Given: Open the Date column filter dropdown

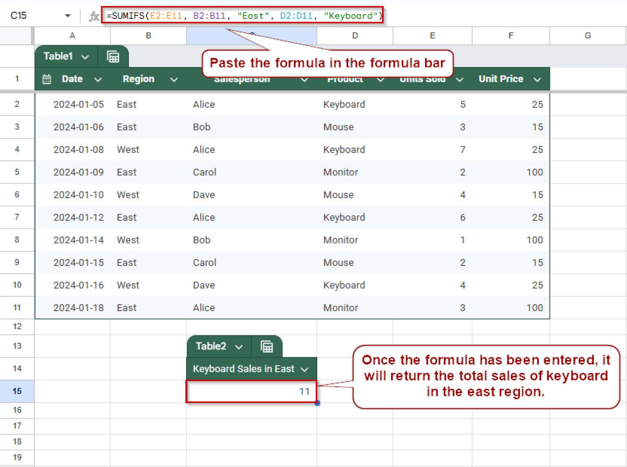Looking at the screenshot, I should click(98, 80).
